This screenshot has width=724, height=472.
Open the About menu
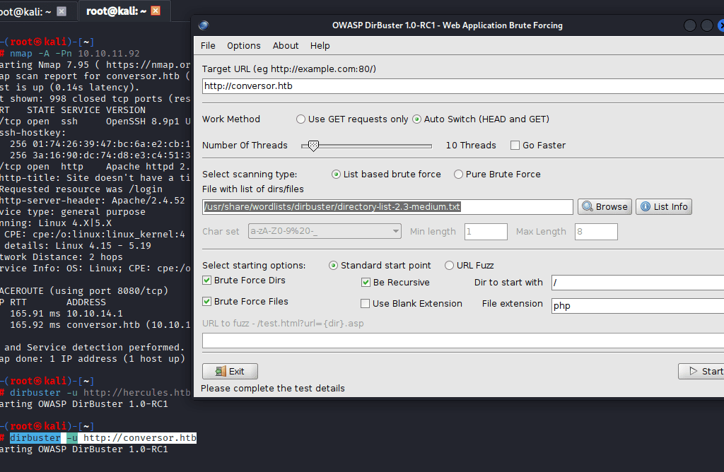(286, 45)
